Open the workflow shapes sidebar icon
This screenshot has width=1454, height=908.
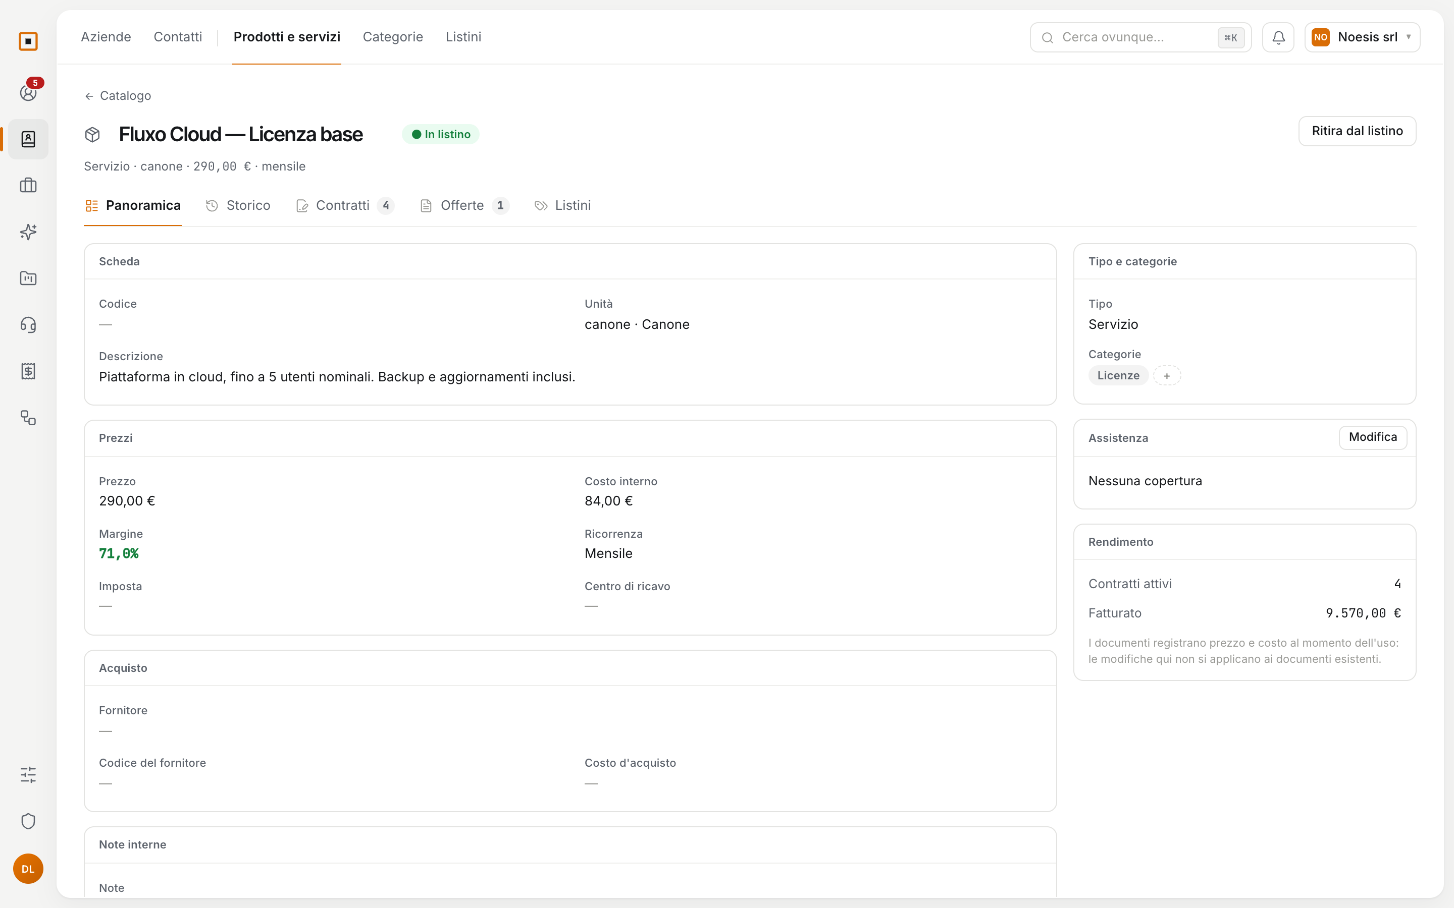[28, 417]
